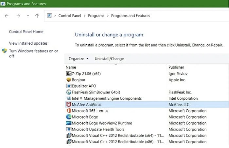This screenshot has height=148, width=229.
Task: Expand chevron before Control Panel in breadcrumb
Action: pyautogui.click(x=55, y=15)
